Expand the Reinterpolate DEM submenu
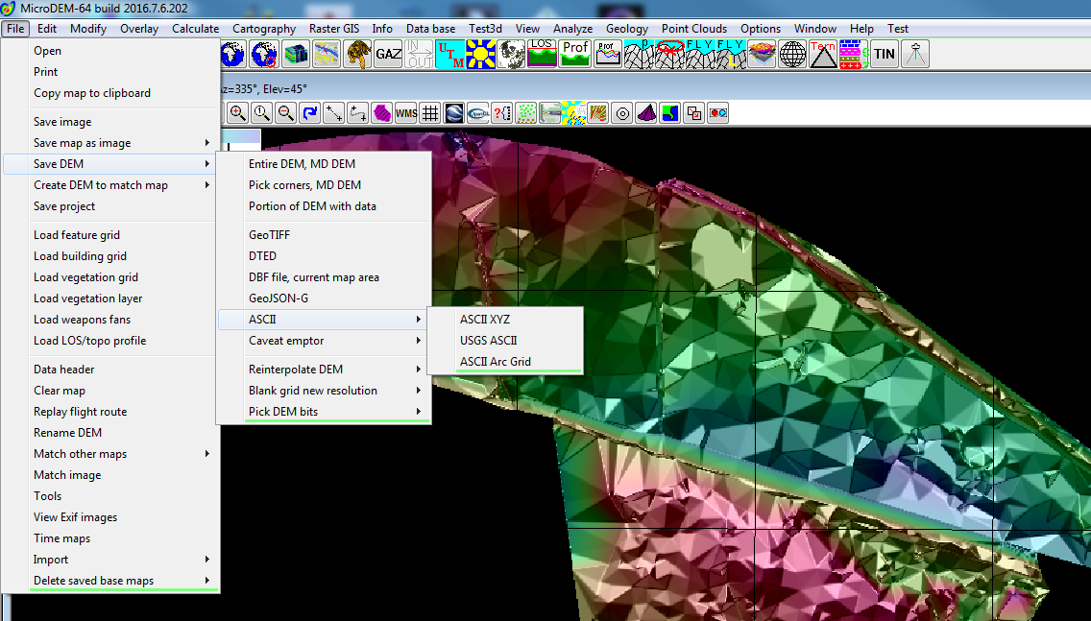 click(x=324, y=370)
